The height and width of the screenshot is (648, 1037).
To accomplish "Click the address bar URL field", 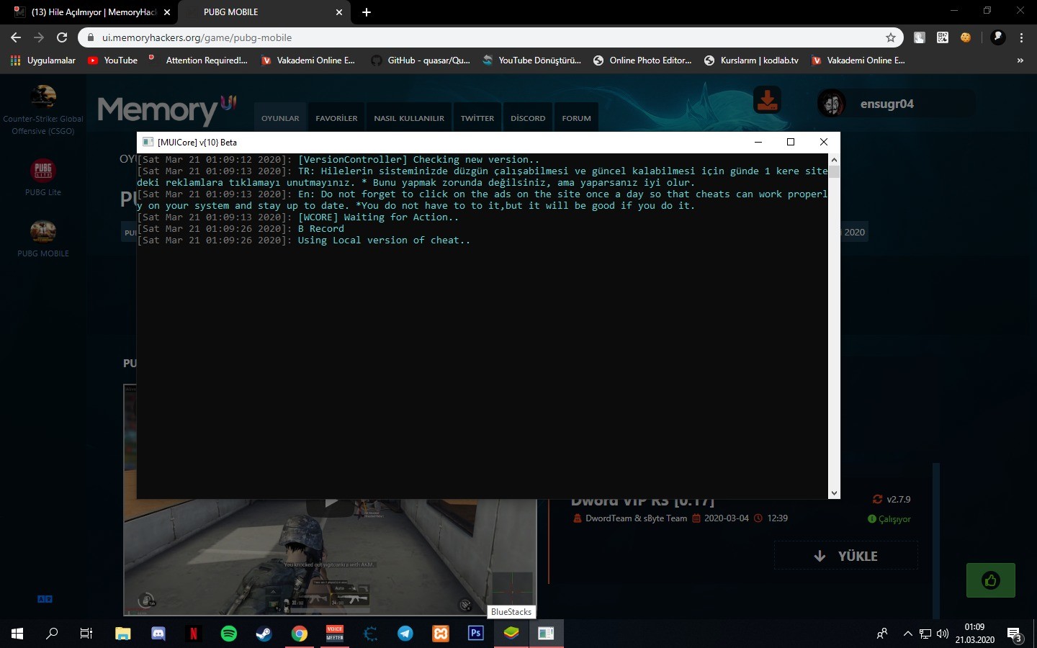I will click(x=490, y=37).
